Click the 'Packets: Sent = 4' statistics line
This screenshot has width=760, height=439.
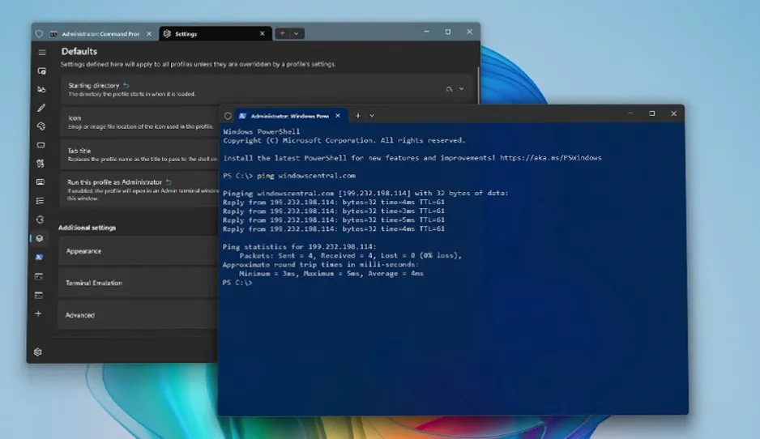[351, 255]
